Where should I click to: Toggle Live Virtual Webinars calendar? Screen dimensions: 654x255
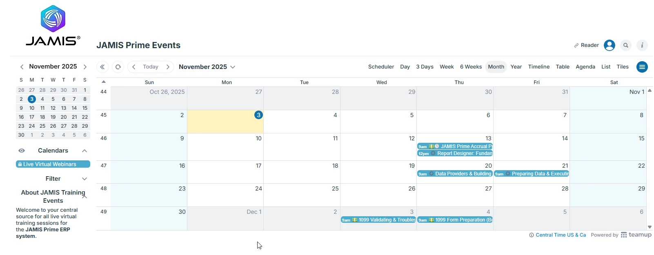(53, 164)
